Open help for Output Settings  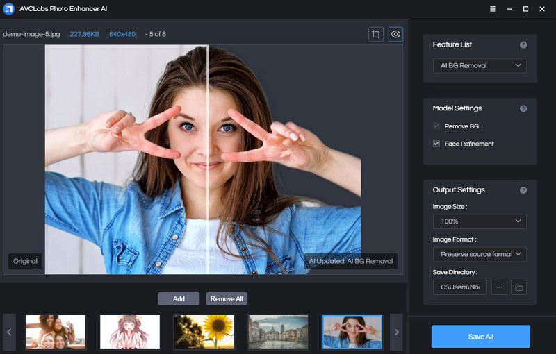pyautogui.click(x=523, y=190)
